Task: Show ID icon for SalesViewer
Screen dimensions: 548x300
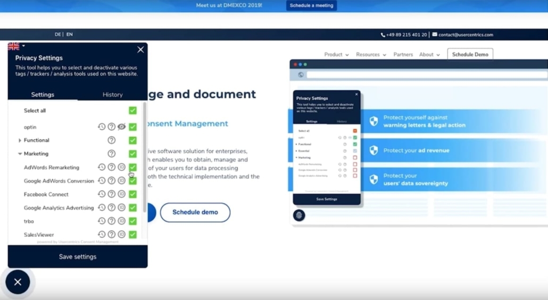Action: 122,235
